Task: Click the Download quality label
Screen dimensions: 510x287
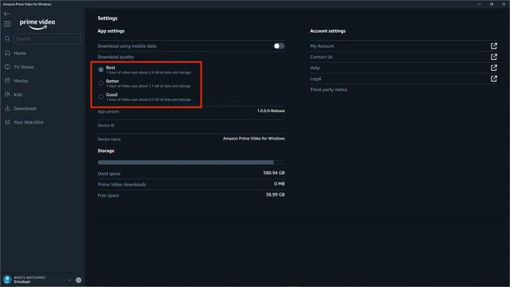Action: pyautogui.click(x=116, y=57)
